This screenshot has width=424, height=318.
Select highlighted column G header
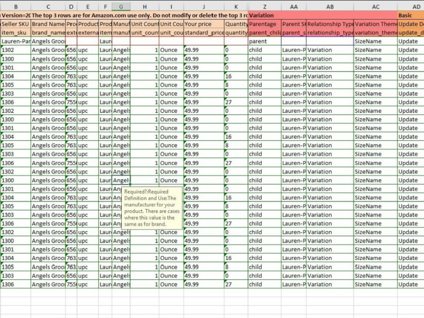point(121,7)
